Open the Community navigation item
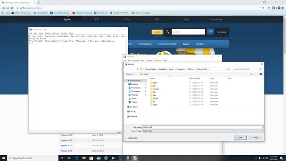Viewport: 286px width, 161px height. coord(145,44)
